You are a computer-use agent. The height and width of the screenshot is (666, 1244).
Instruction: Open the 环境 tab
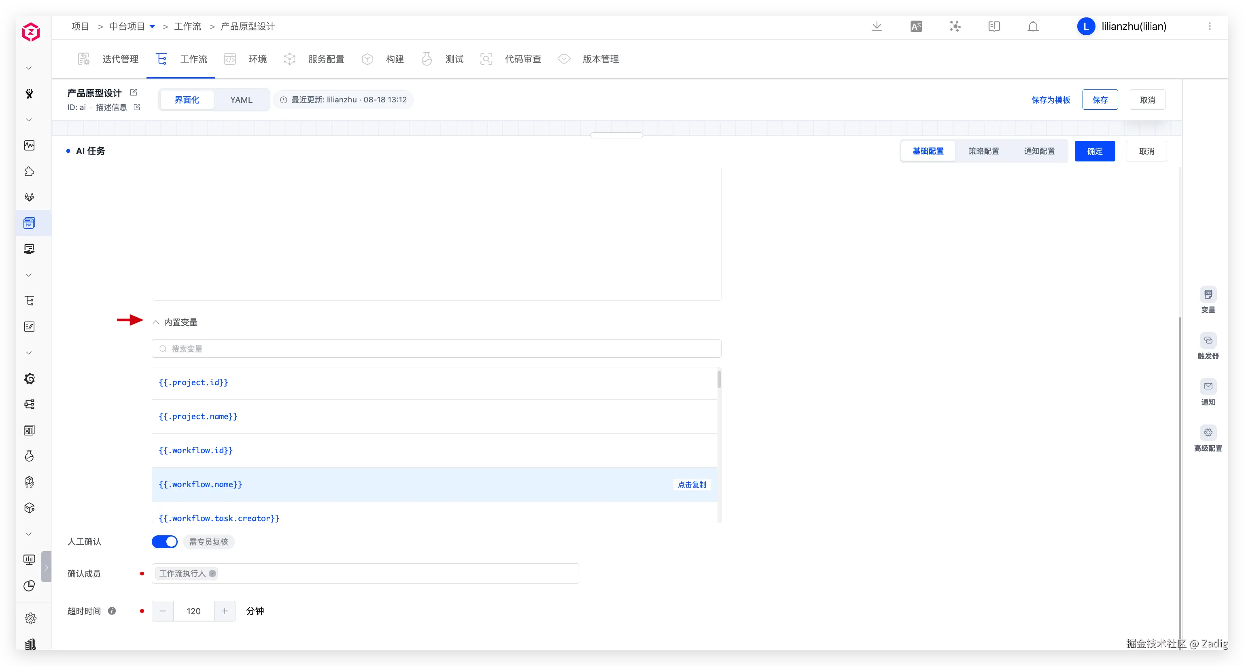(245, 59)
